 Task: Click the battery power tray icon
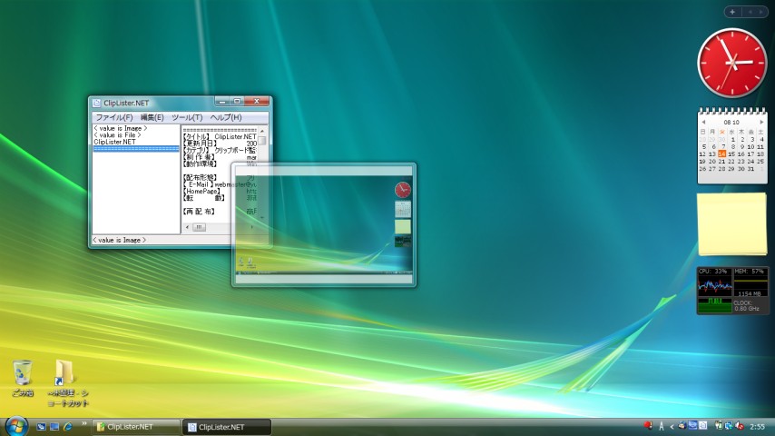tap(719, 426)
